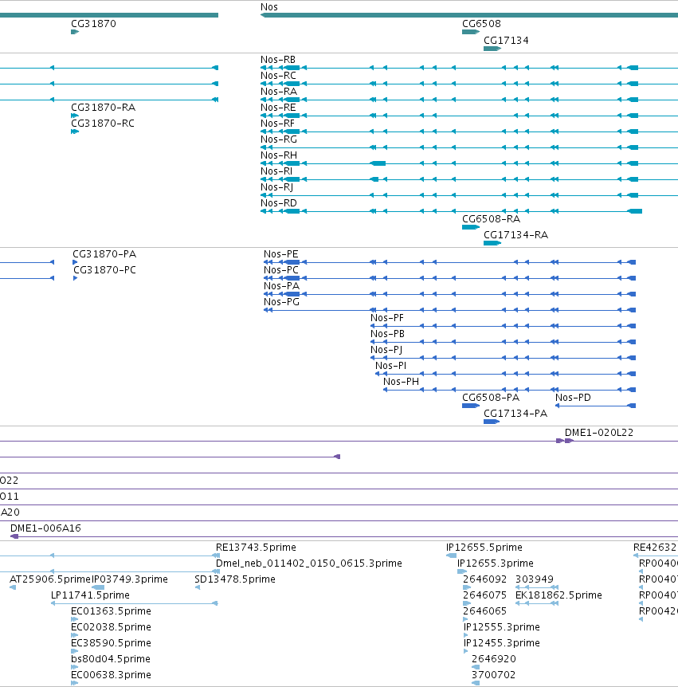Viewport: 678px width, 687px height.
Task: Open EC01363.5prime EST entry
Action: [111, 610]
